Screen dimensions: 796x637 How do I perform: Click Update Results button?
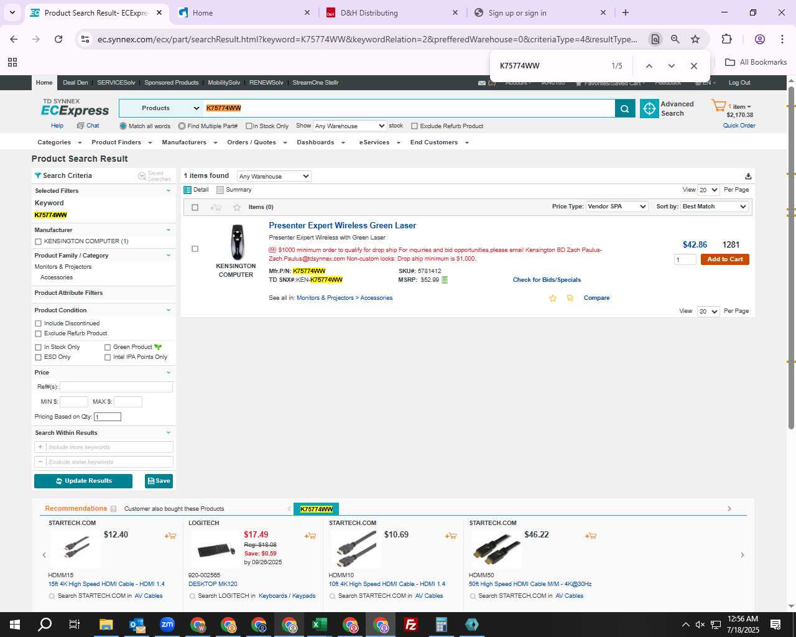83,481
